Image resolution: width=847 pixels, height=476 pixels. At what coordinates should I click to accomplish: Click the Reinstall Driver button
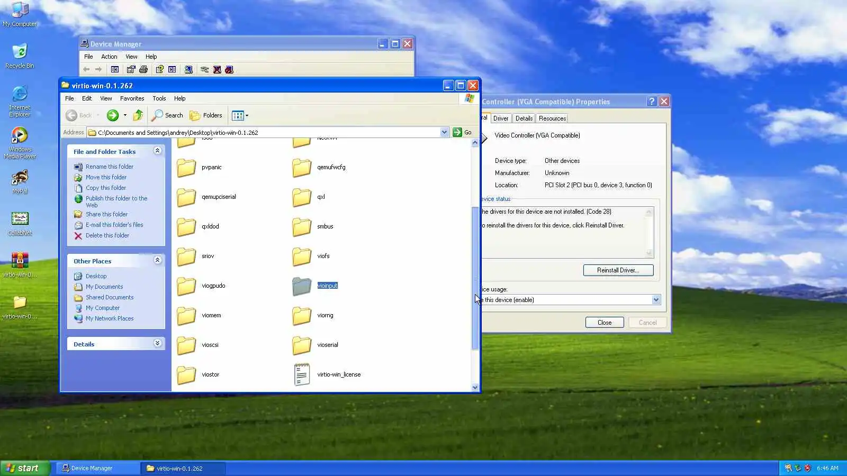pos(618,270)
